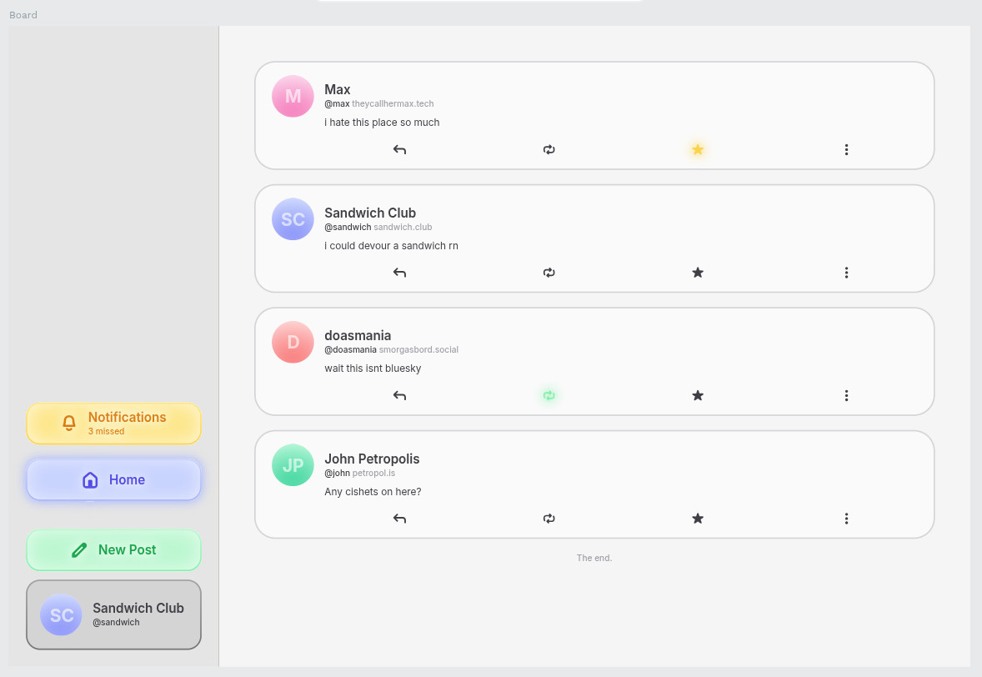Open more menu on John Petropolis post
The image size is (982, 677).
pos(846,519)
